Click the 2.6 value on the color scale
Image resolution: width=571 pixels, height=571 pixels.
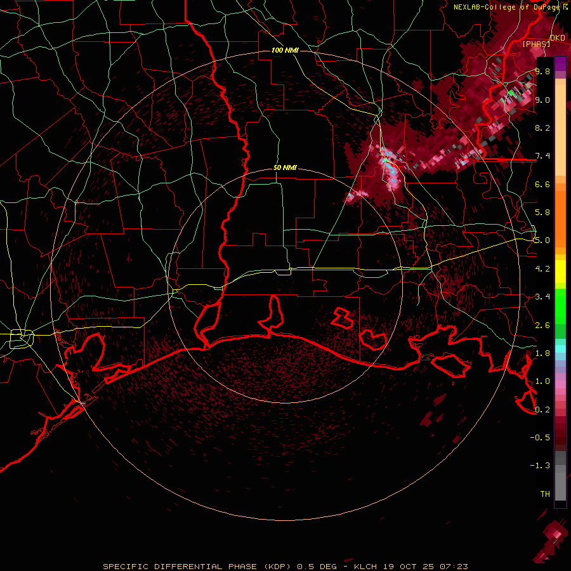542,325
